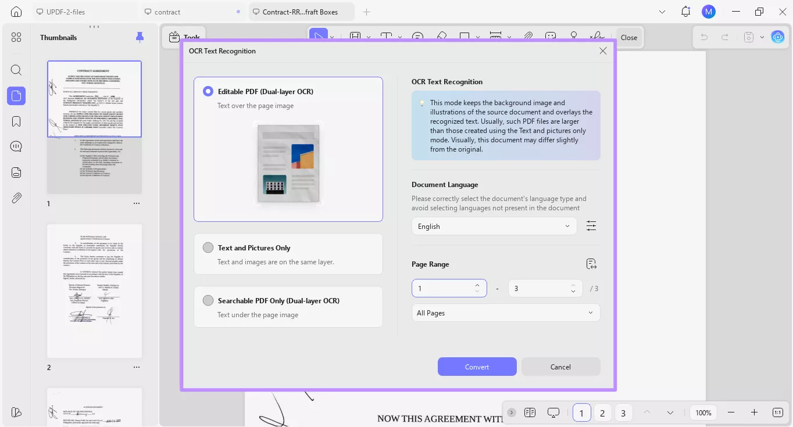The image size is (793, 427).
Task: Go to the UPDF home screen icon
Action: [16, 12]
